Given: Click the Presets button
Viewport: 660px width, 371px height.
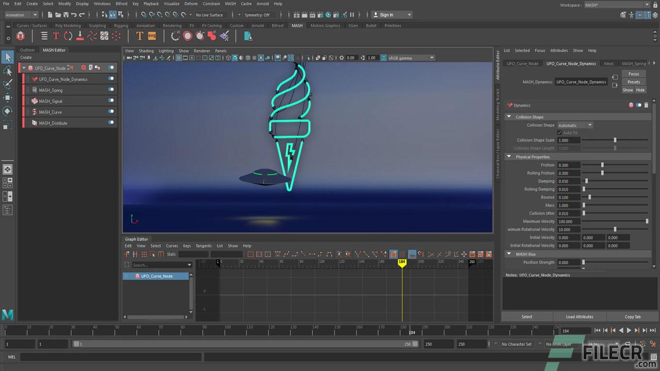Looking at the screenshot, I should pos(634,82).
